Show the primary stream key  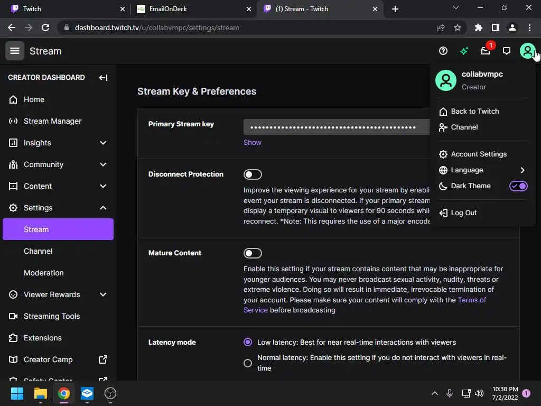click(252, 143)
